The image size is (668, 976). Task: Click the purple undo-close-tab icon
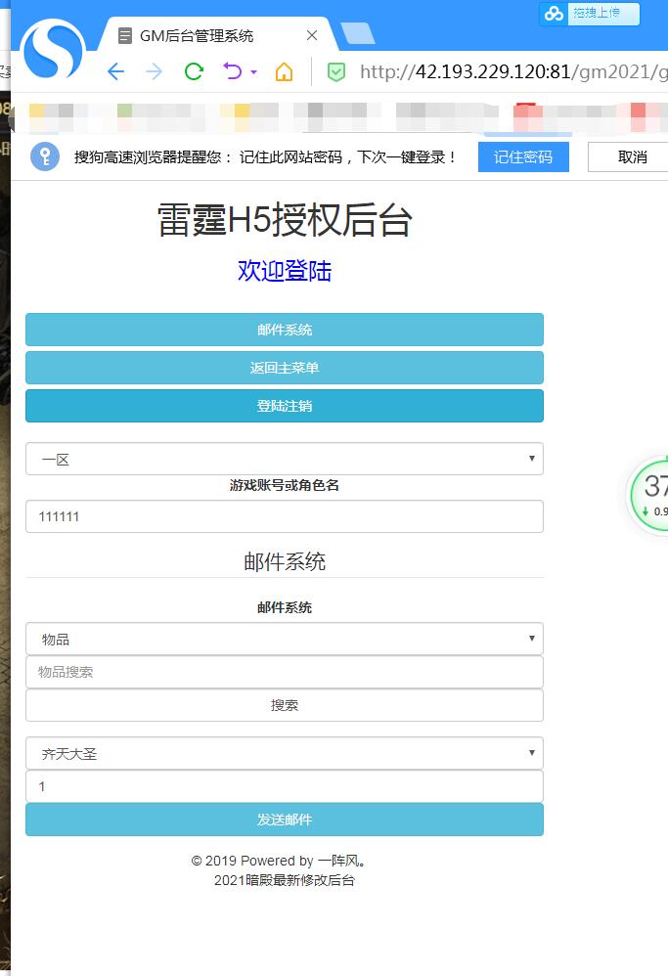[x=232, y=71]
